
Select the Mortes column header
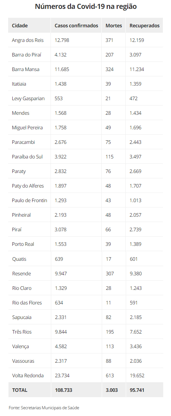click(x=114, y=26)
